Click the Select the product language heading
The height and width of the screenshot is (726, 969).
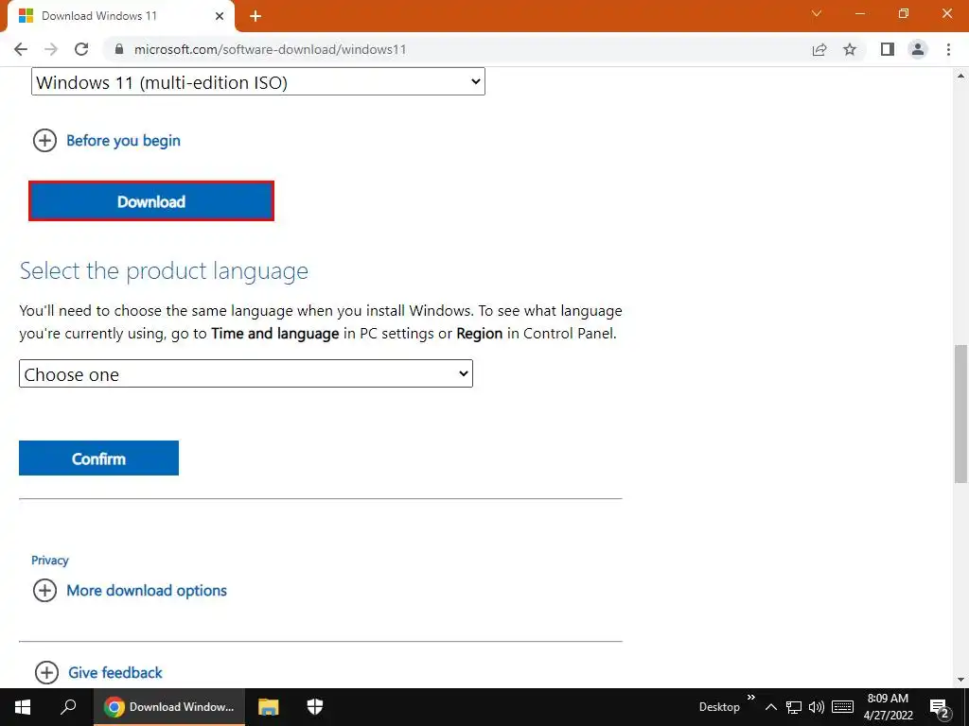click(x=164, y=271)
